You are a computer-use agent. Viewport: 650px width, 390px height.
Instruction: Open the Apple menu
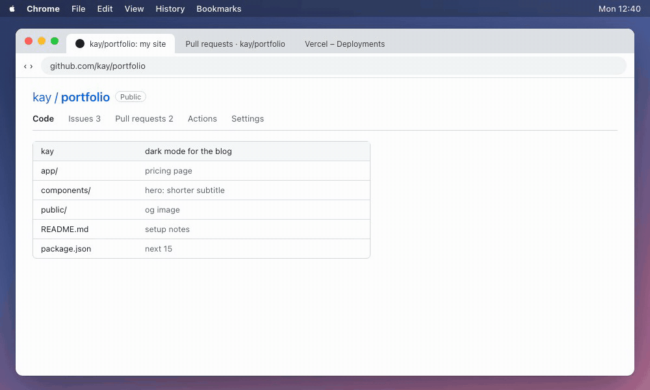coord(12,8)
